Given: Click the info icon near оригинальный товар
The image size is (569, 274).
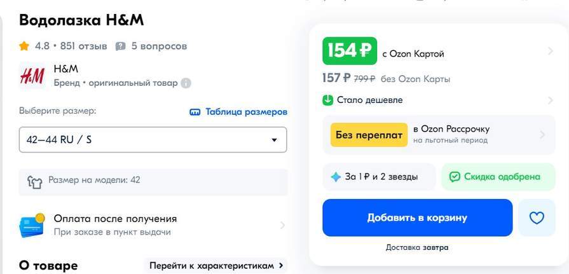Looking at the screenshot, I should point(186,83).
